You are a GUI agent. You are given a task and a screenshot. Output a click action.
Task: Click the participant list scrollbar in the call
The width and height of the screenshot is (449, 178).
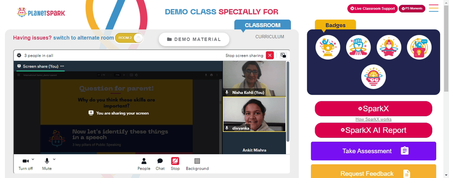tap(288, 102)
